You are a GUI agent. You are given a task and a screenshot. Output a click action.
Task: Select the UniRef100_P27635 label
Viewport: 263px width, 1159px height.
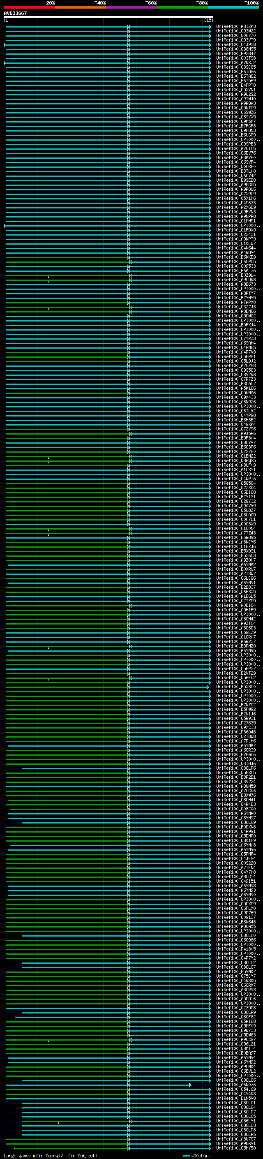[x=236, y=723]
